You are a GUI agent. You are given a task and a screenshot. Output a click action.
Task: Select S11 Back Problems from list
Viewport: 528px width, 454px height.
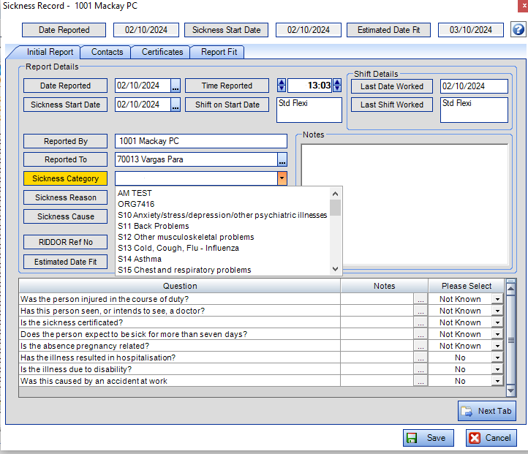coord(153,226)
